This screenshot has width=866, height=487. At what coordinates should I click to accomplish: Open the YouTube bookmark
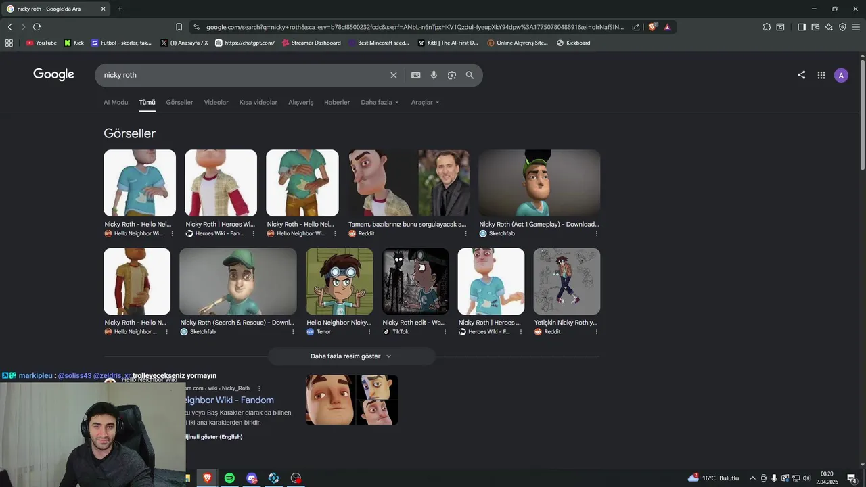point(41,43)
